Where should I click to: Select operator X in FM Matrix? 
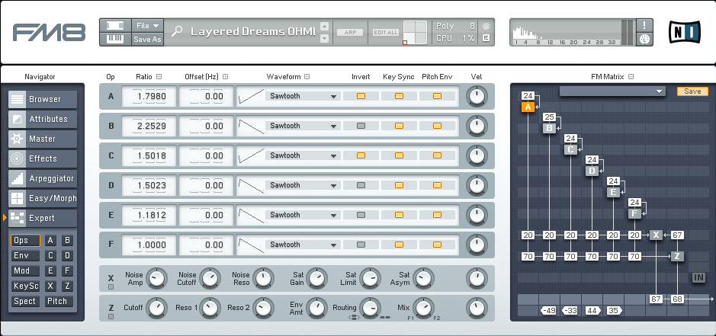(x=657, y=235)
